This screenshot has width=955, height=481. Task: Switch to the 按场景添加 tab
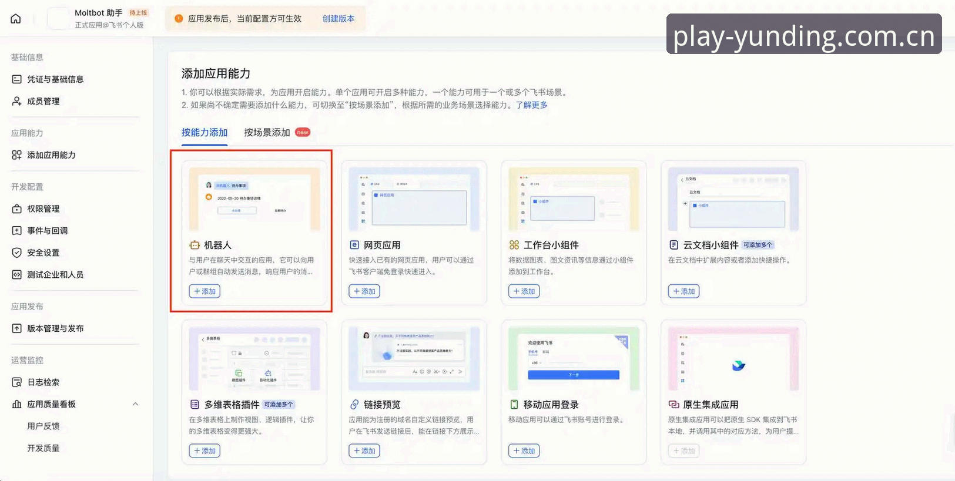click(x=267, y=133)
